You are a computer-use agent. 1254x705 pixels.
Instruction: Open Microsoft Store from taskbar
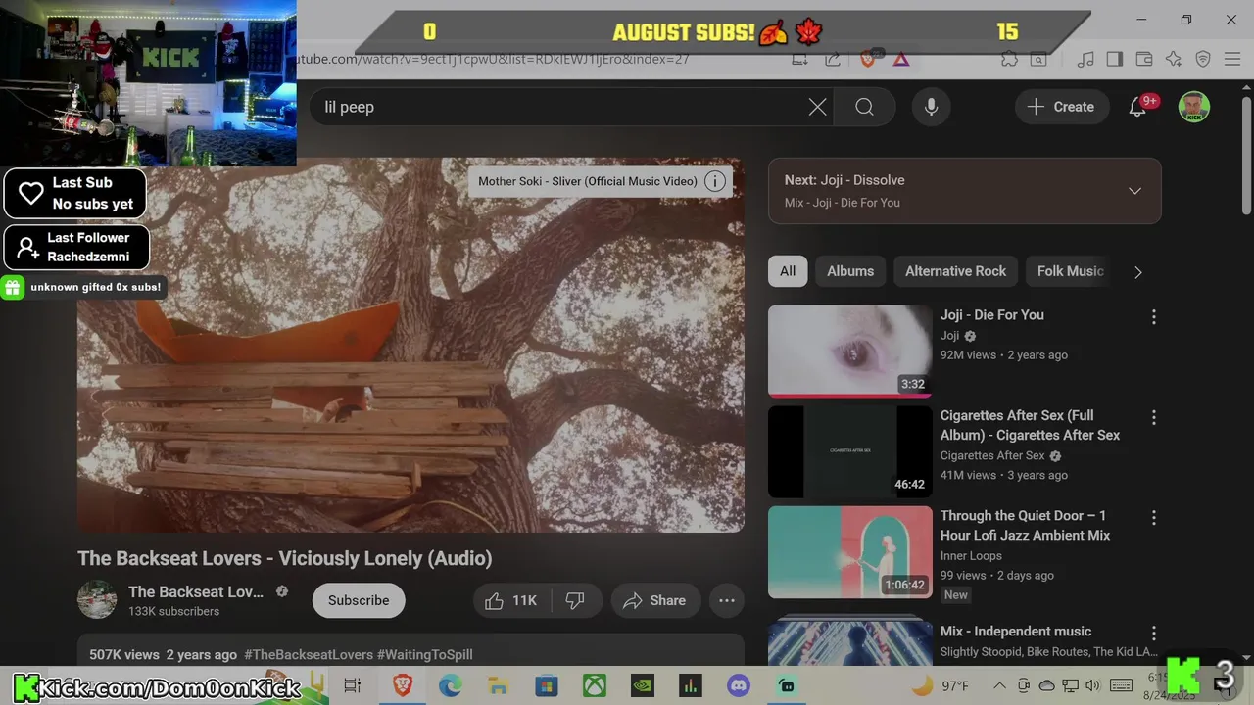click(546, 685)
